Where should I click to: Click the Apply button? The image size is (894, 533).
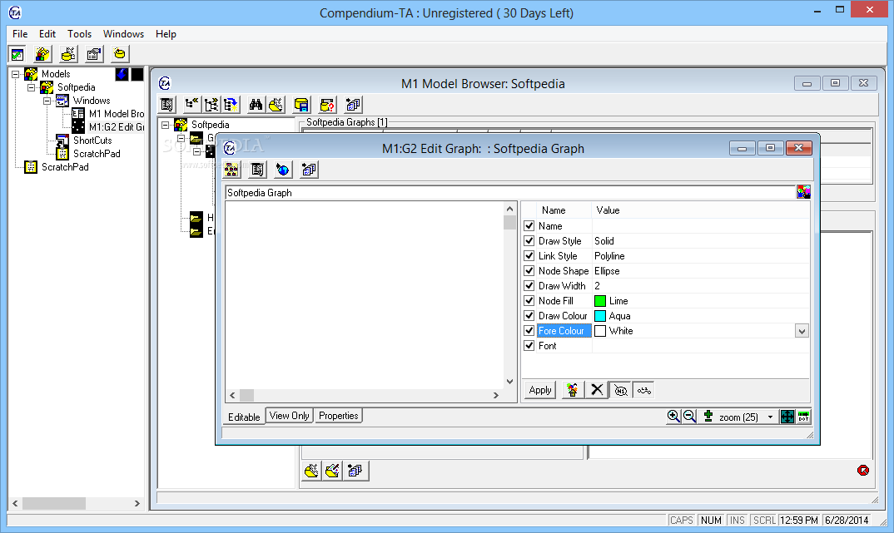(540, 390)
